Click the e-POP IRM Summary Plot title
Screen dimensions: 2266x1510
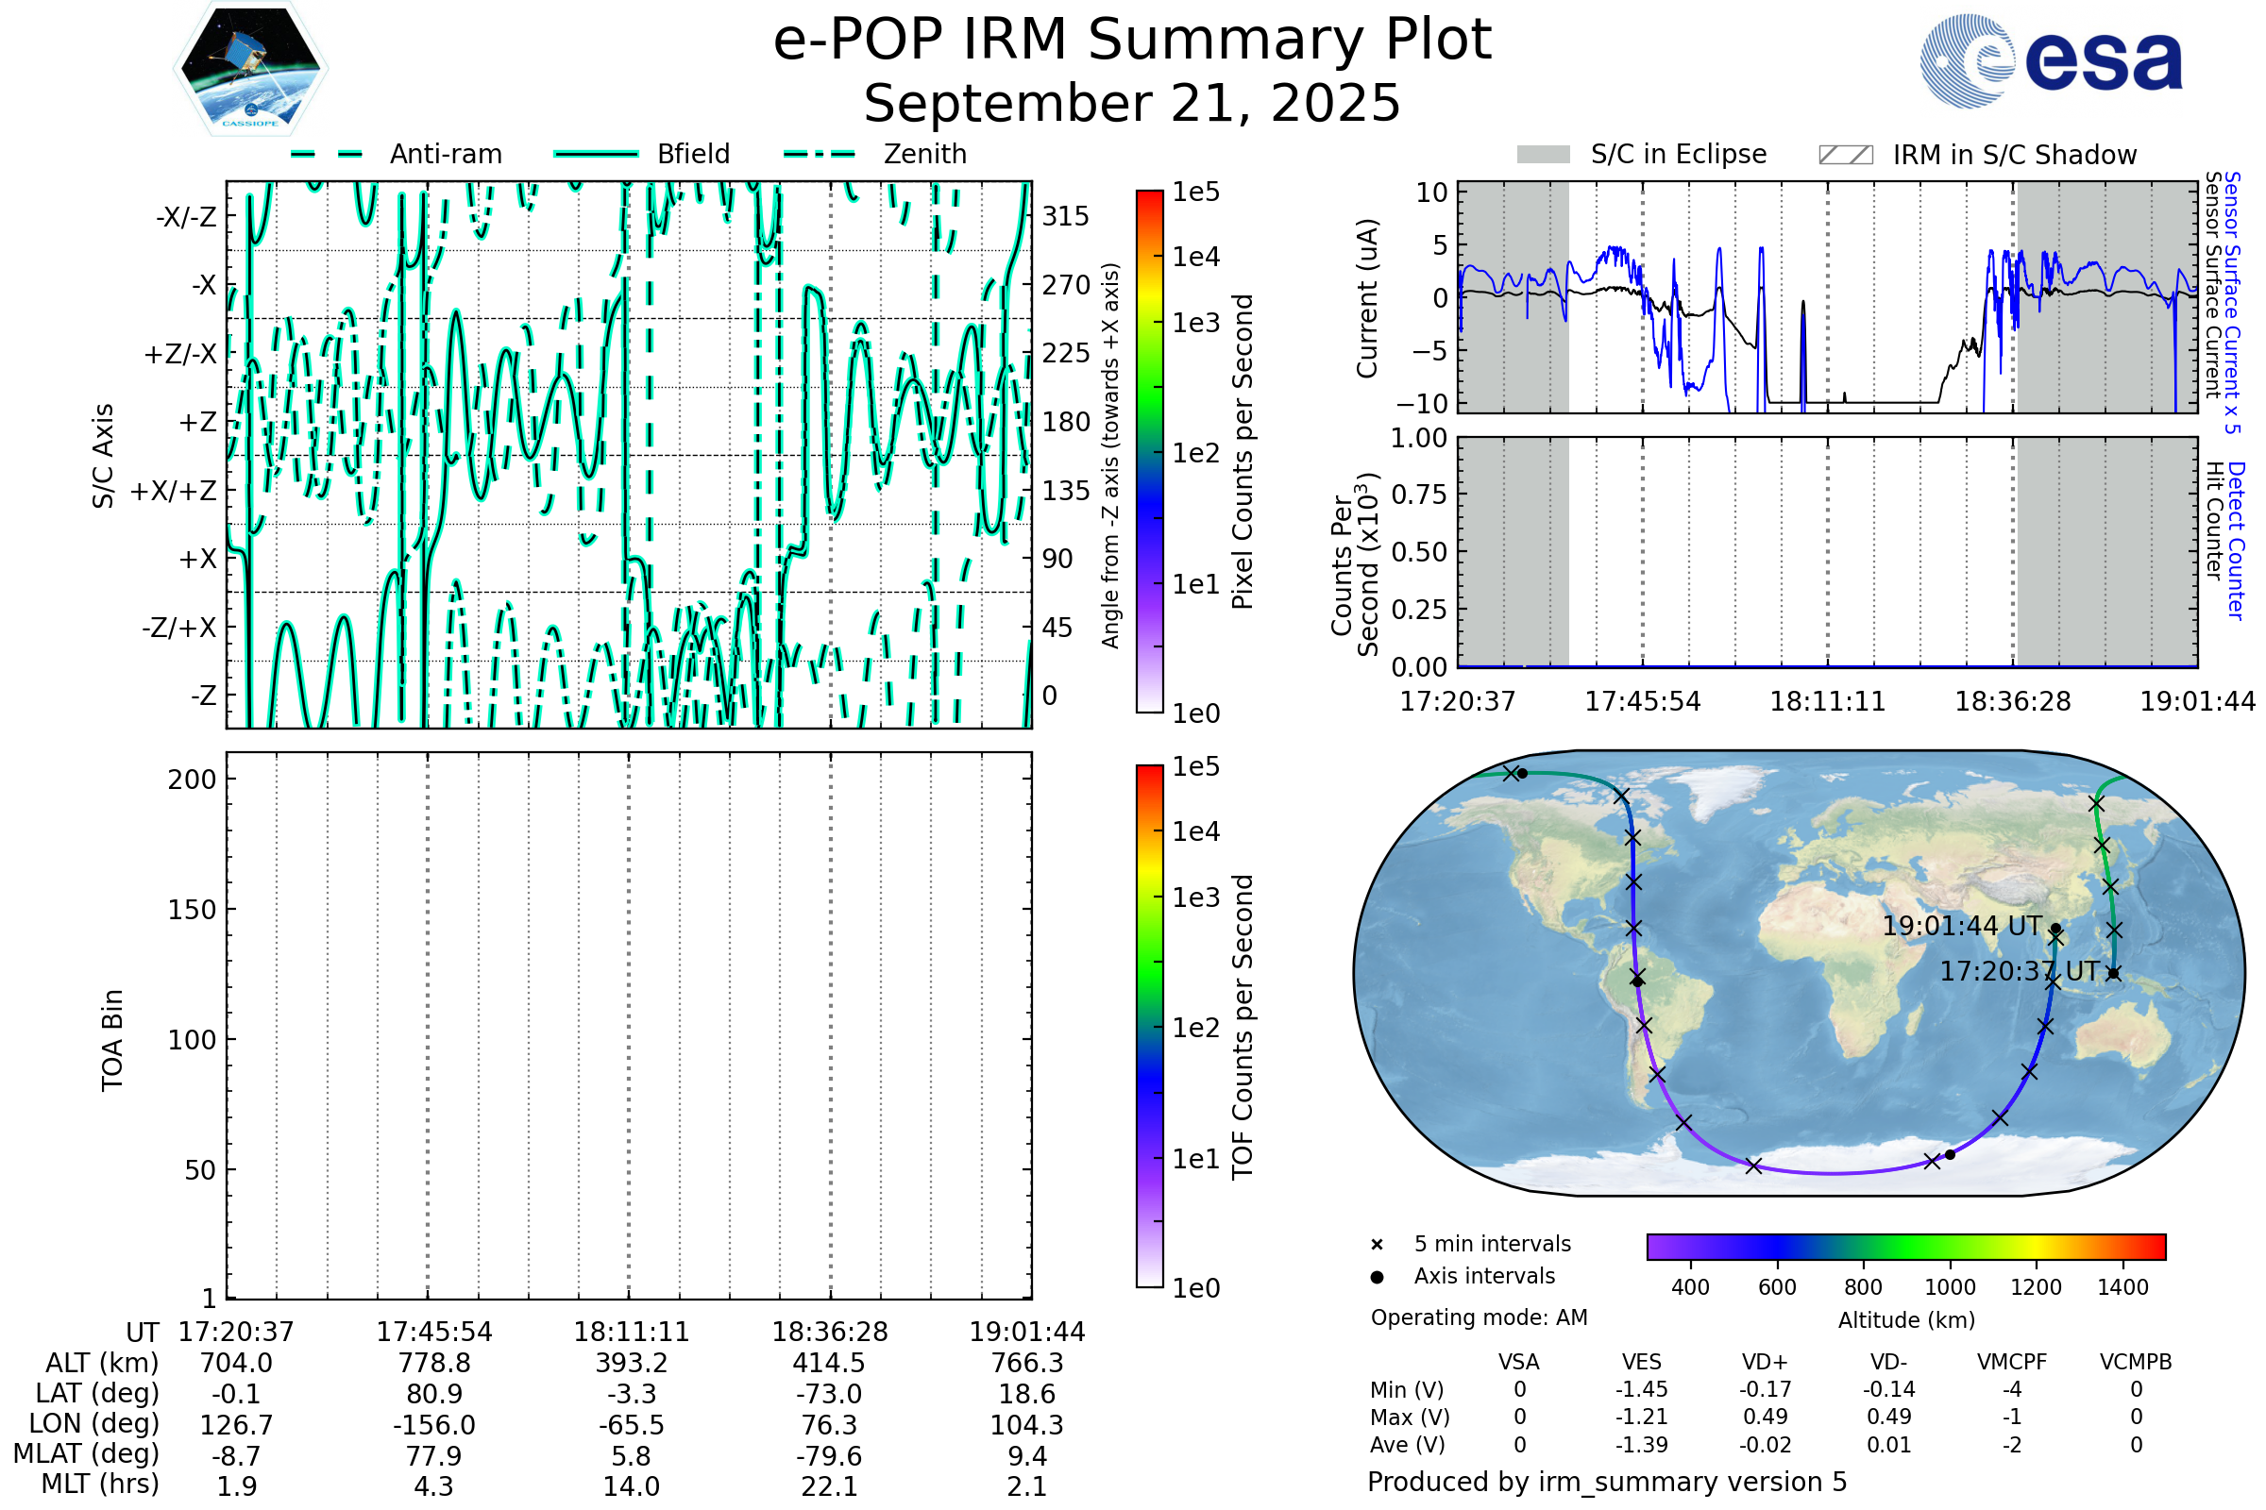(x=1132, y=41)
